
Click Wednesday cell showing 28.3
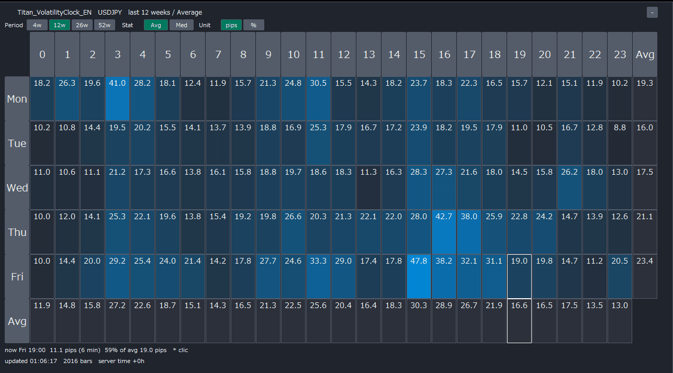coord(419,188)
